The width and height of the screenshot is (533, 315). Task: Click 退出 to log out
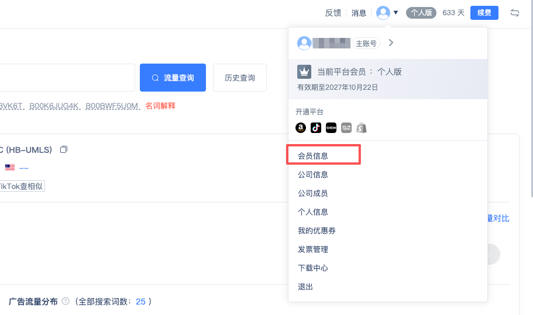305,286
